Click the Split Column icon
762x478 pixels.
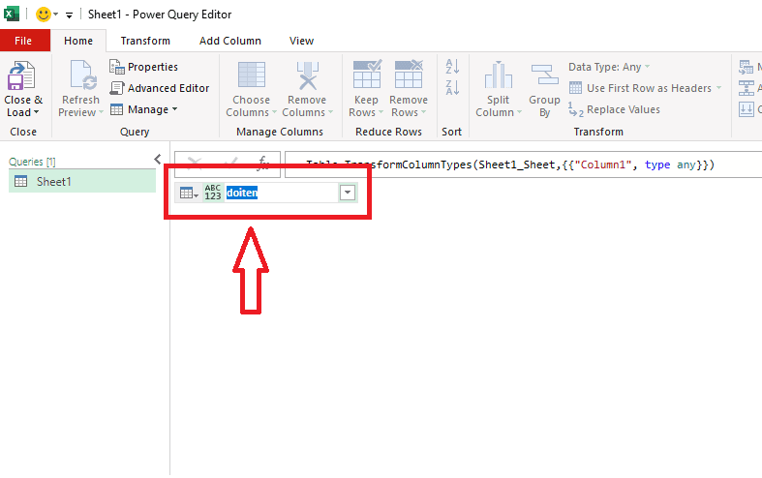tap(498, 75)
